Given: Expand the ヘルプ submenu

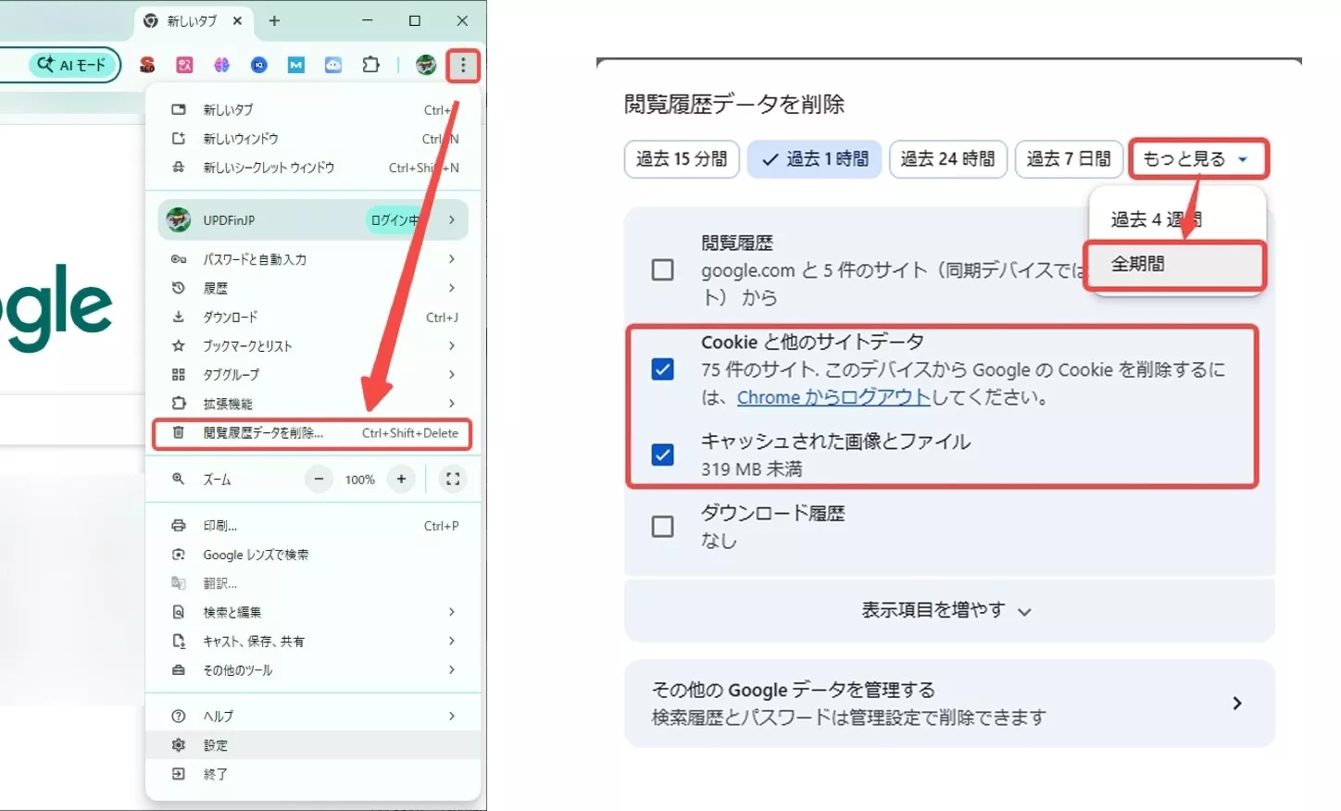Looking at the screenshot, I should coord(313,716).
